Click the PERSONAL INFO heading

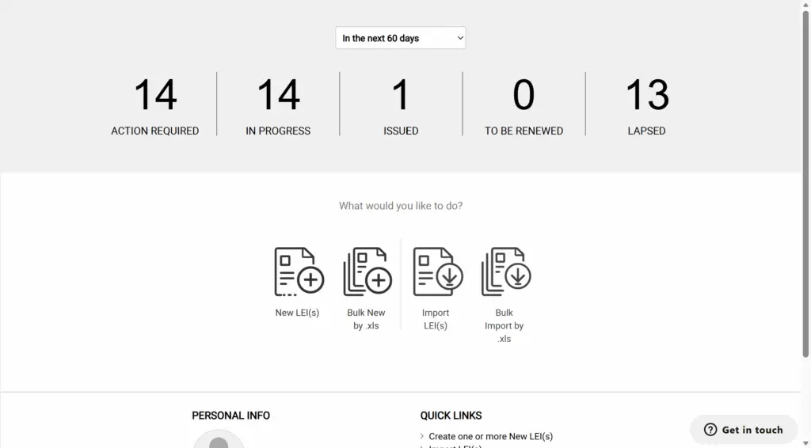tap(230, 416)
